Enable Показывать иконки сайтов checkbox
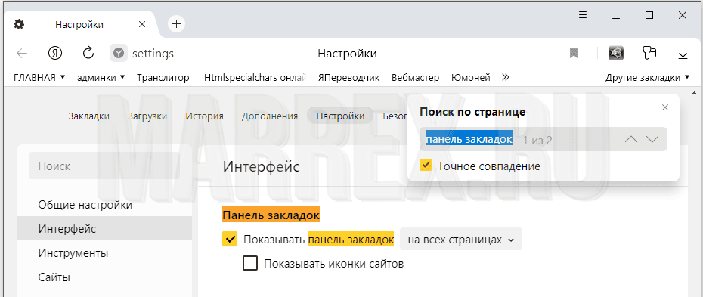This screenshot has width=703, height=297. 250,263
